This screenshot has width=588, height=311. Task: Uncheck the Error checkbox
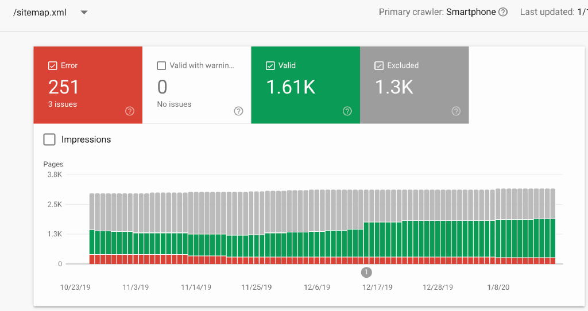(x=53, y=66)
